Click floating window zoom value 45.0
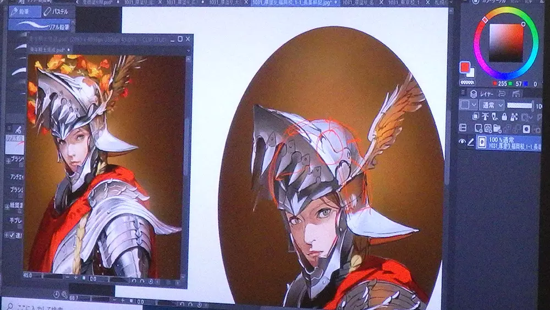This screenshot has width=550, height=310. point(28,276)
